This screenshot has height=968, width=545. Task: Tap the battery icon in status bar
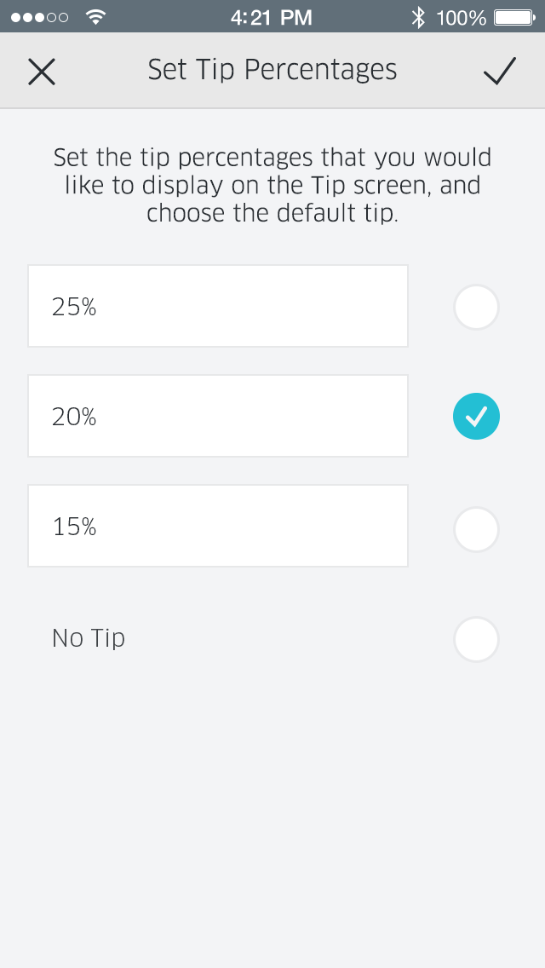point(514,17)
